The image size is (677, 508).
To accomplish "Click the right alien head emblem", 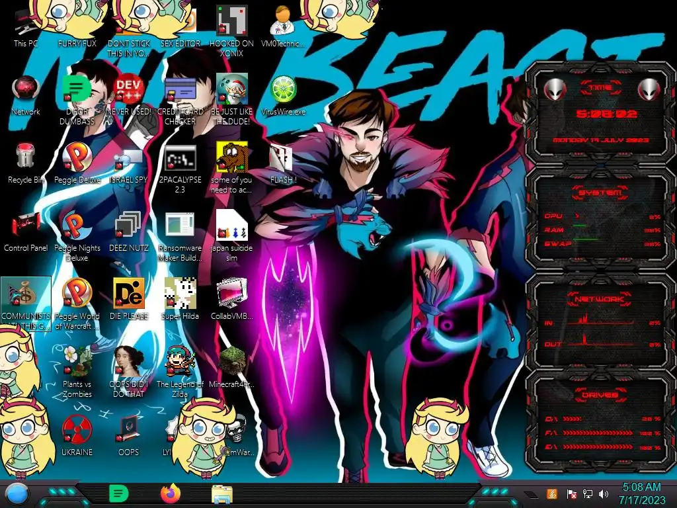I will tap(649, 90).
